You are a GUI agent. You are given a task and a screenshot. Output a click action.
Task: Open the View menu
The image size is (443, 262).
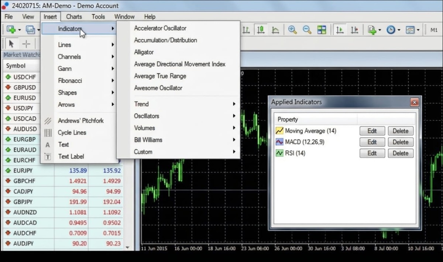[x=28, y=17]
